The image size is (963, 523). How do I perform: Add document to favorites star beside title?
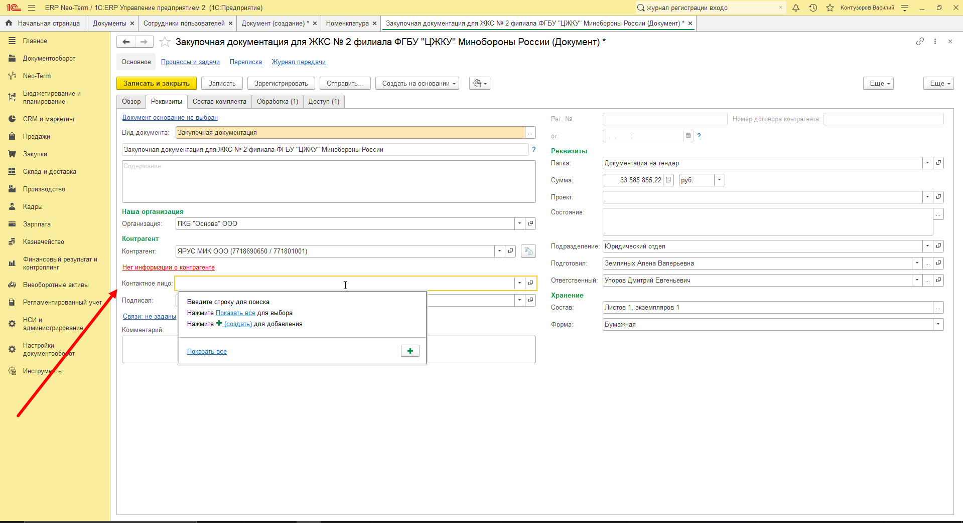pos(165,42)
